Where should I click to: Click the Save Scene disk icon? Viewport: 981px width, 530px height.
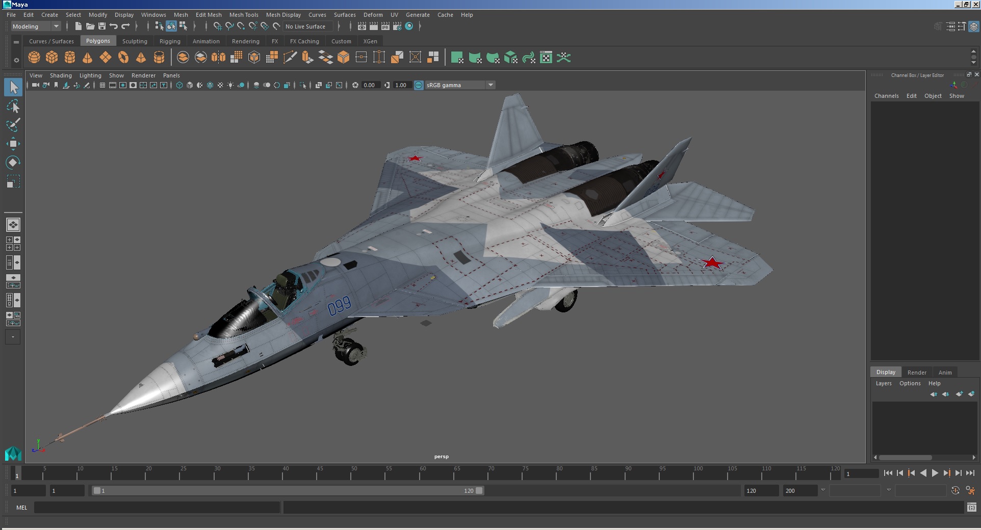(102, 26)
